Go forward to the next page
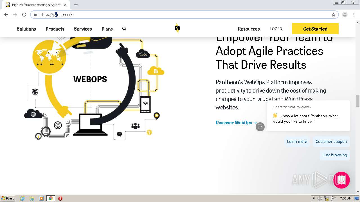 15,15
